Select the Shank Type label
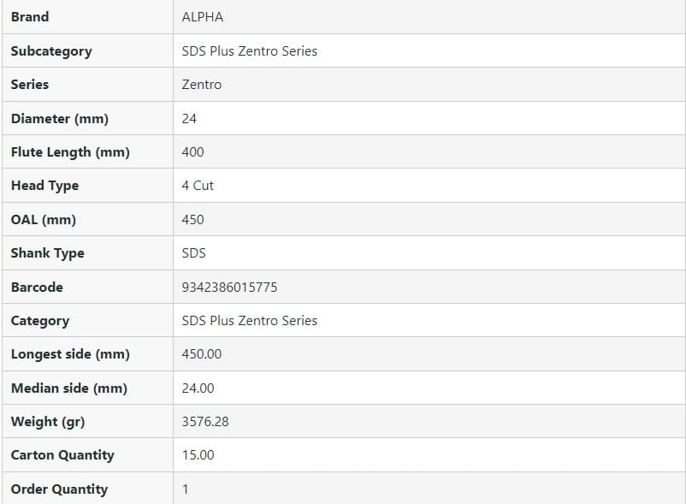The width and height of the screenshot is (686, 504). point(47,253)
